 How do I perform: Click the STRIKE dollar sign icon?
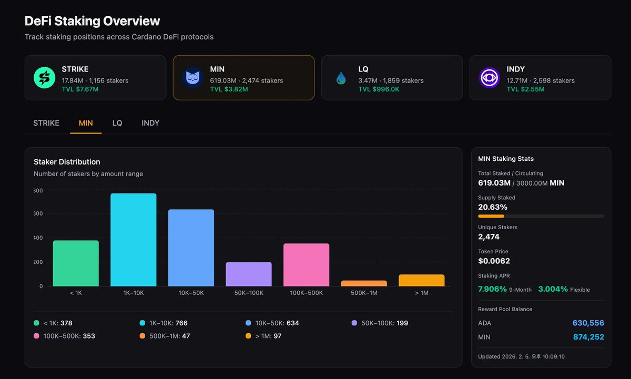click(44, 77)
